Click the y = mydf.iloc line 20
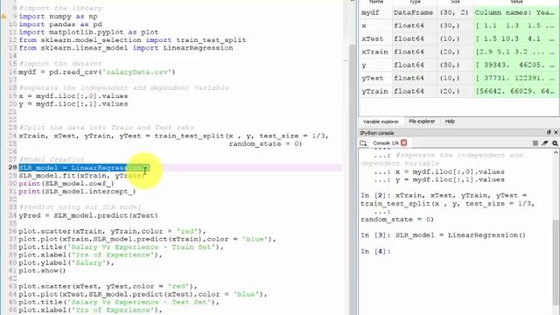 coord(73,104)
